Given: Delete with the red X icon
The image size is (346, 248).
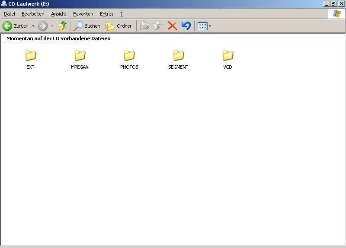Looking at the screenshot, I should pos(172,26).
